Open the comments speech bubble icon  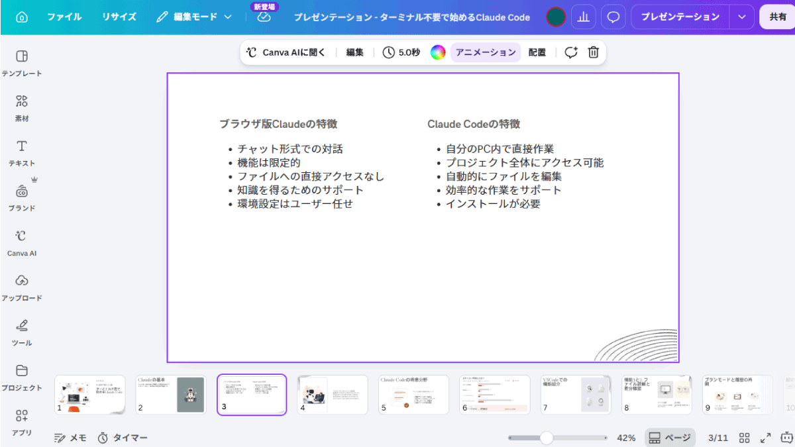pos(613,17)
